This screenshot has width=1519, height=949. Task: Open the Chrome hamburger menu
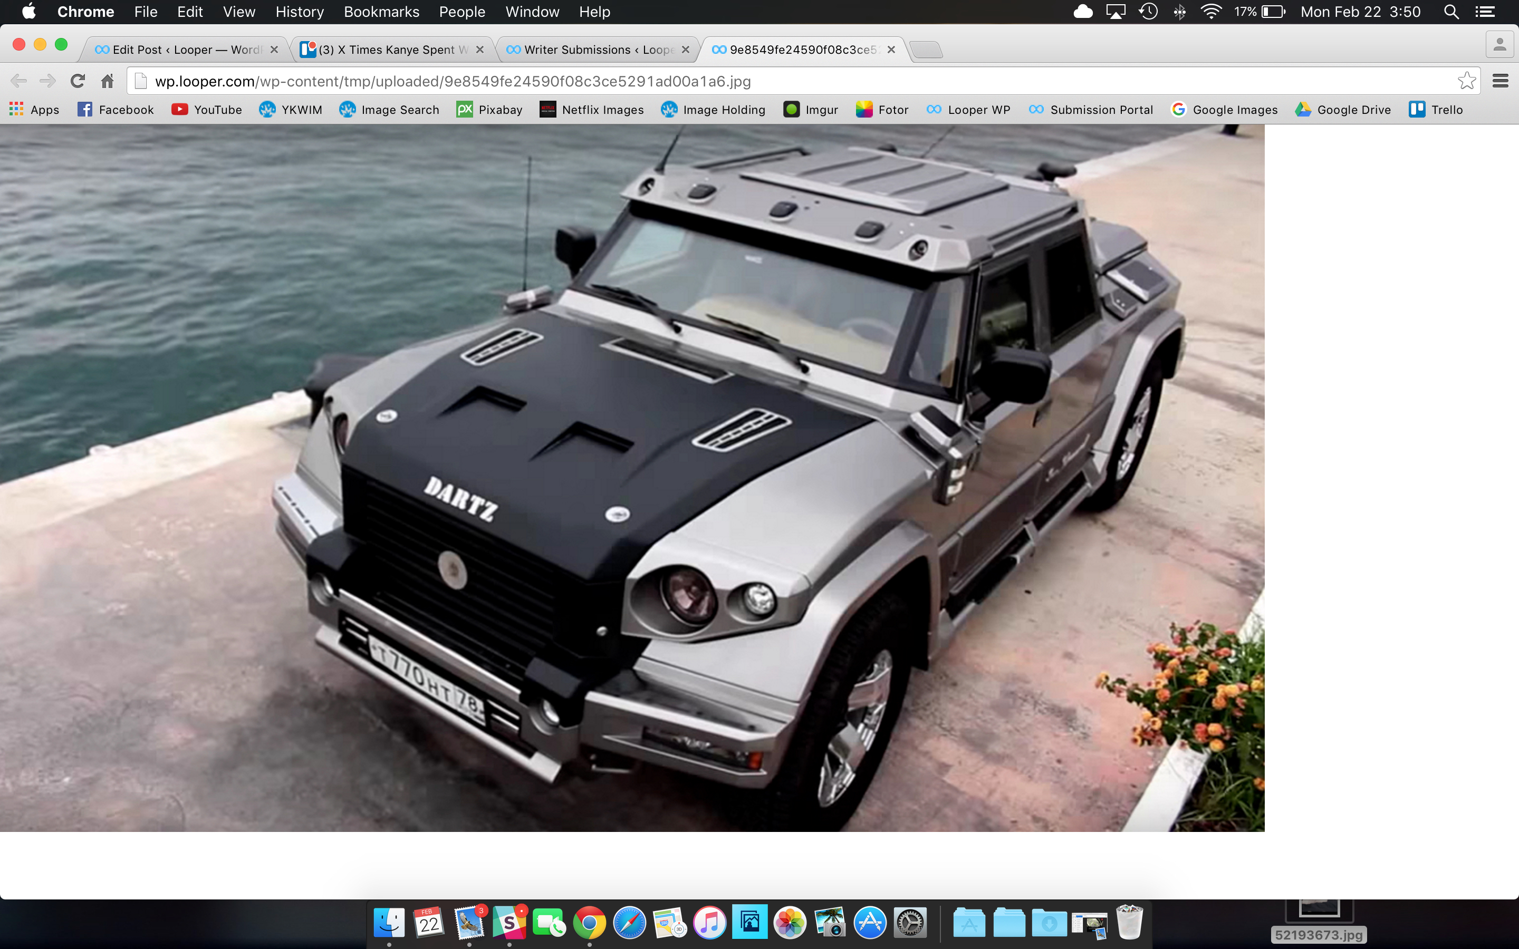1500,81
